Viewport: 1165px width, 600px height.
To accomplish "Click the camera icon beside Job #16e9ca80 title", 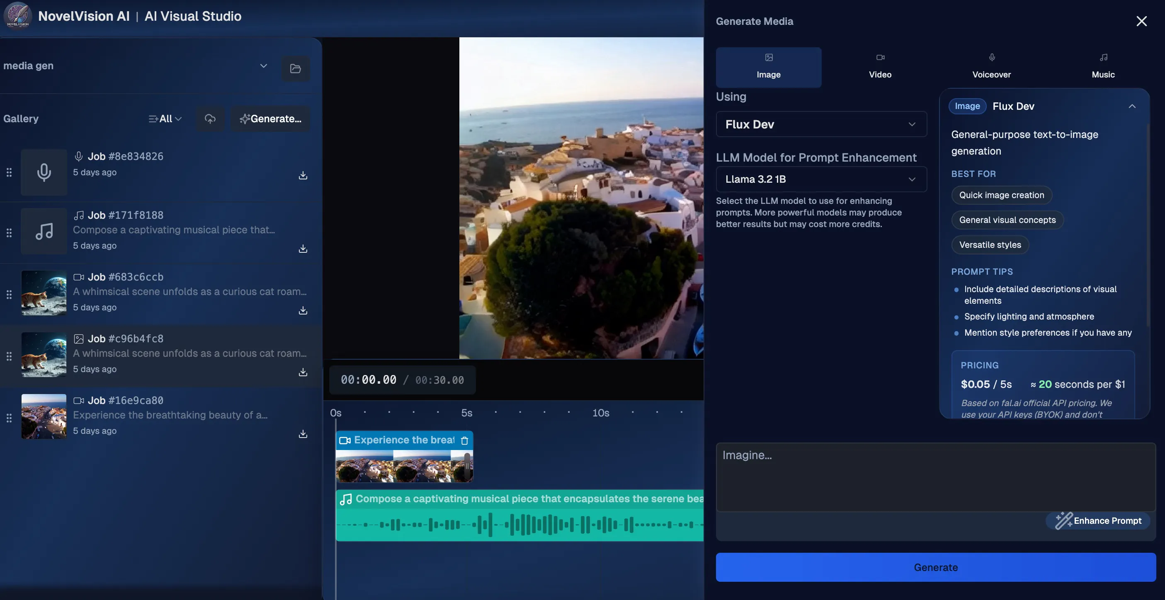I will point(79,400).
